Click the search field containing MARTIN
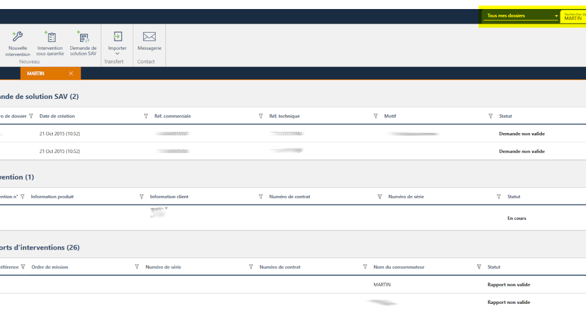Viewport: 586px width, 309px height. [x=573, y=18]
